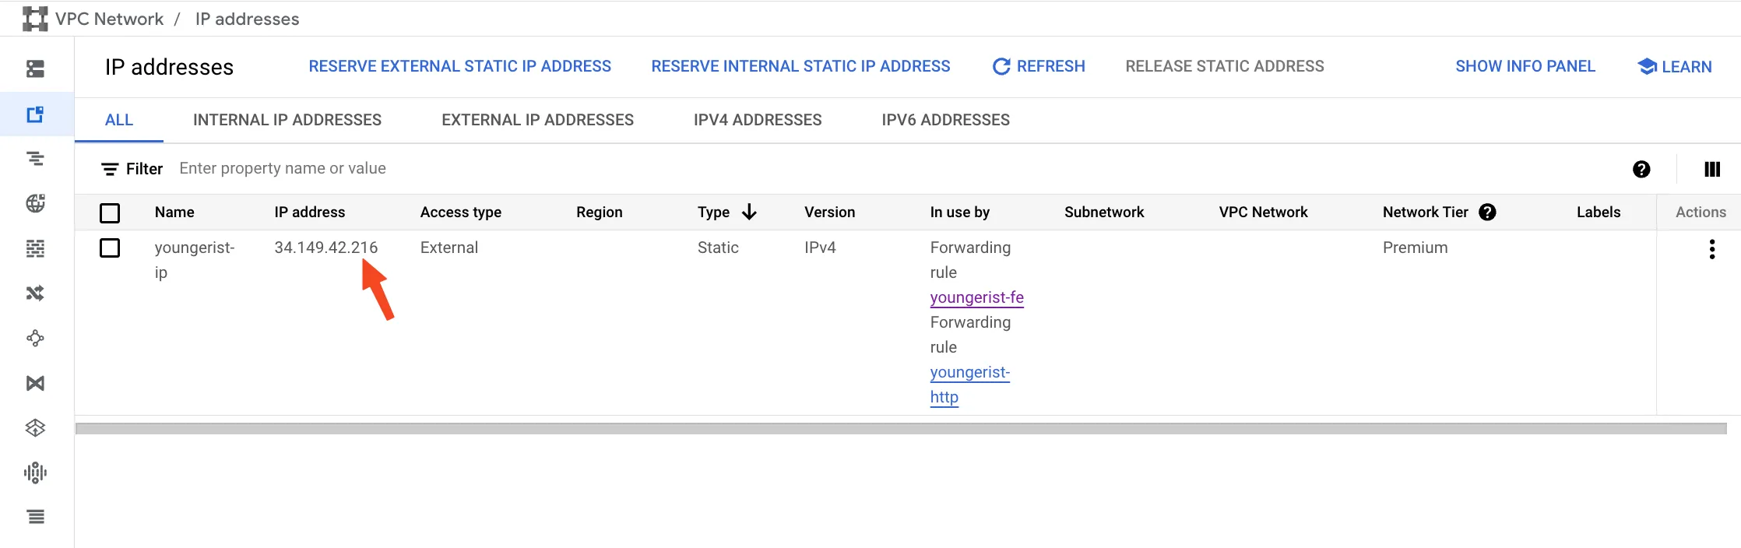Open the IPV6 ADDRESSES tab
The height and width of the screenshot is (548, 1741).
945,119
